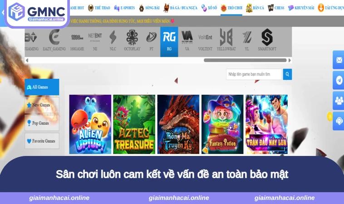Select the Trò Chơi games tab

point(231,8)
